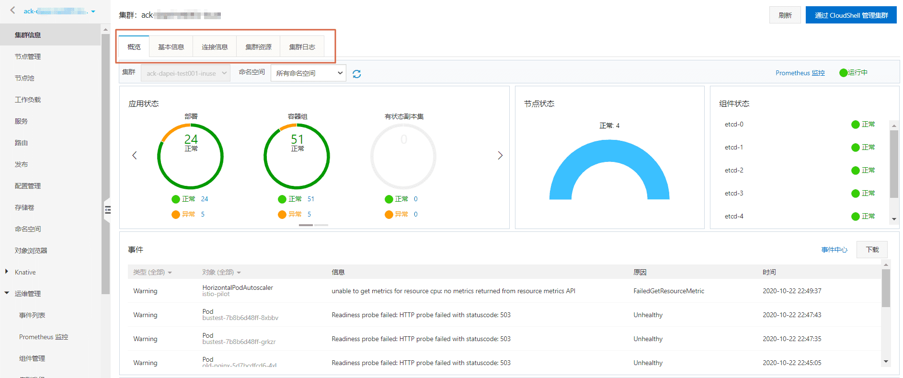This screenshot has width=903, height=378.
Task: Switch to the basic information tab
Action: click(171, 47)
